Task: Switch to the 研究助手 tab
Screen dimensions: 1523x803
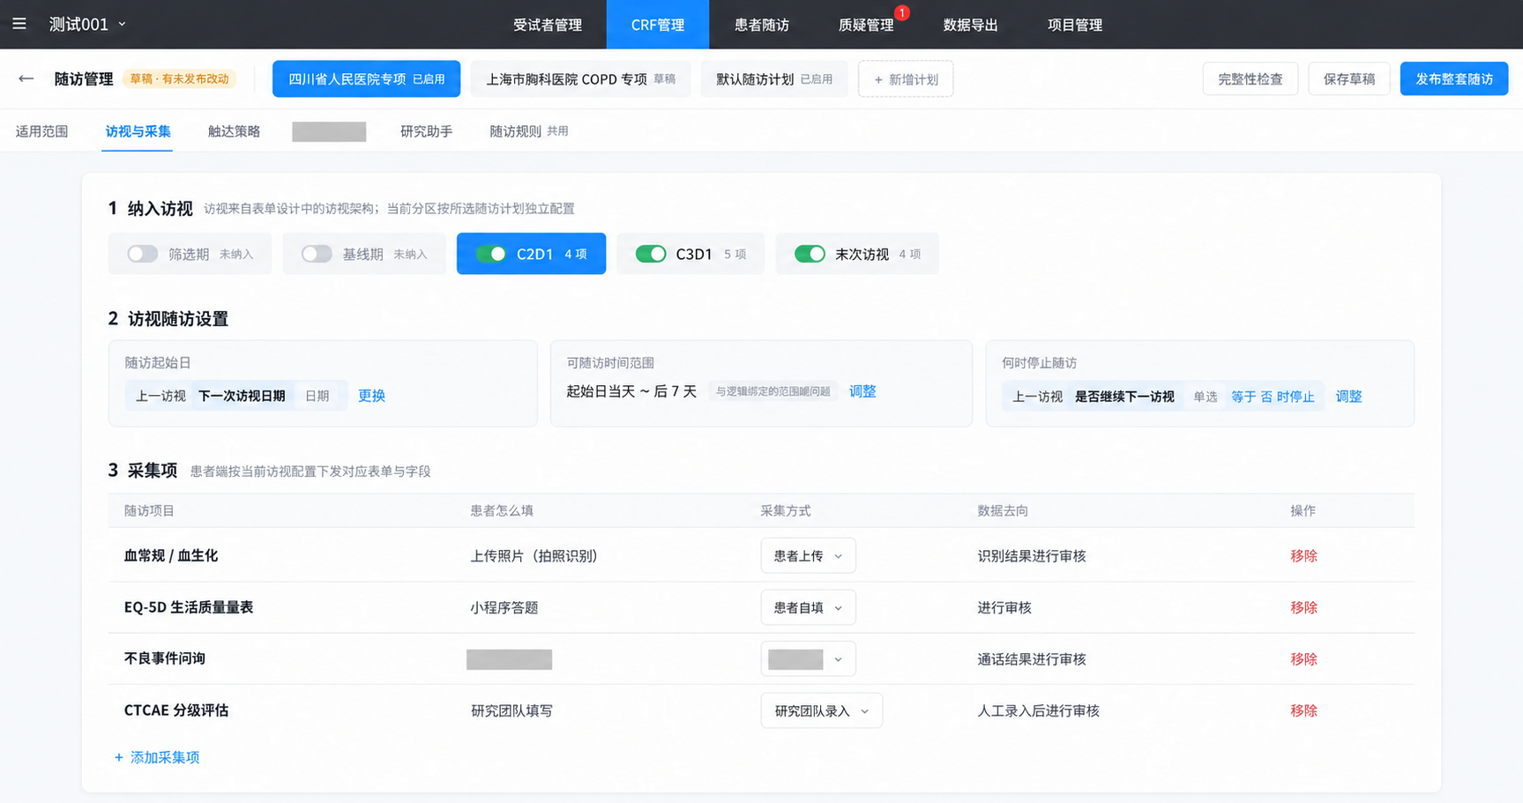Action: (x=426, y=131)
